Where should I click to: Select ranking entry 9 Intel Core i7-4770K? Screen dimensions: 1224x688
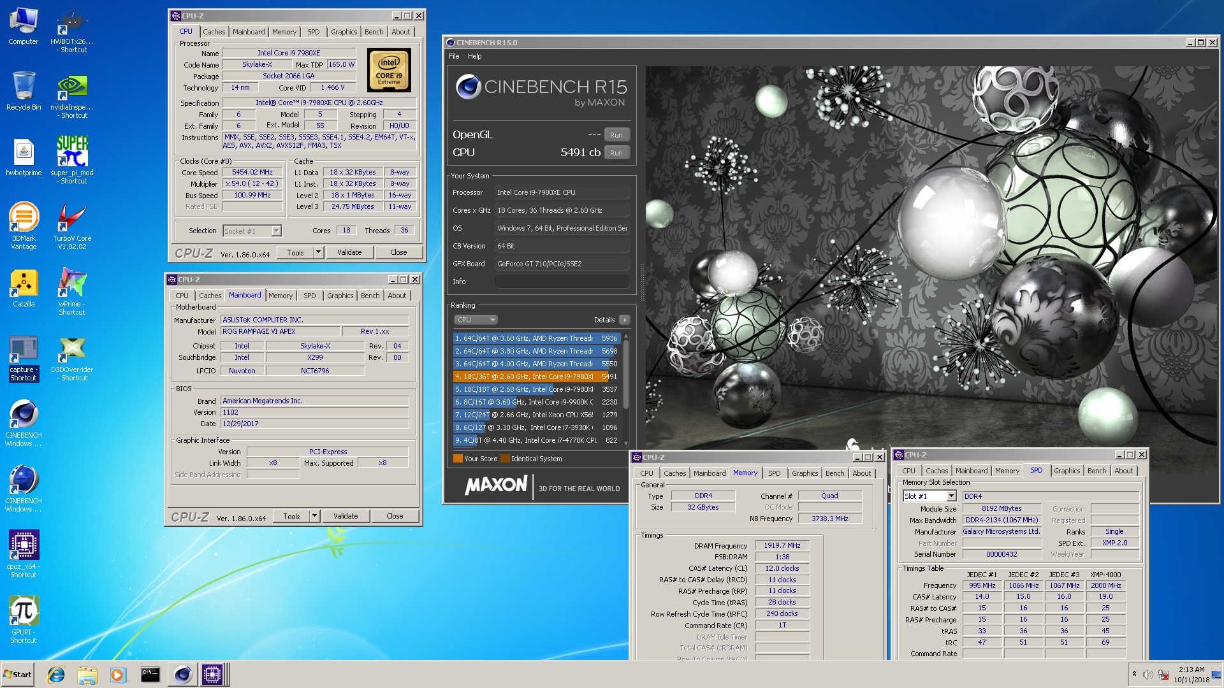pos(537,440)
